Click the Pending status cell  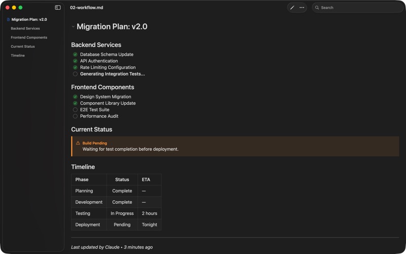click(122, 225)
